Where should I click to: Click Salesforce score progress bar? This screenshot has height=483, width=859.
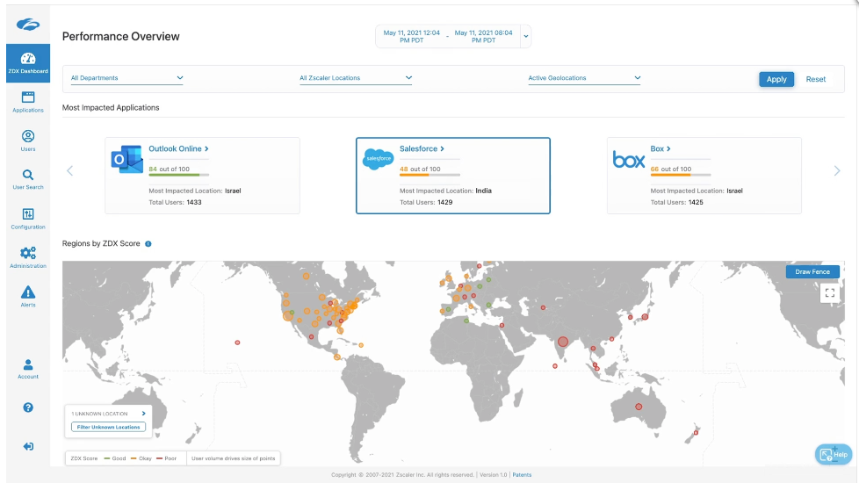(x=429, y=176)
